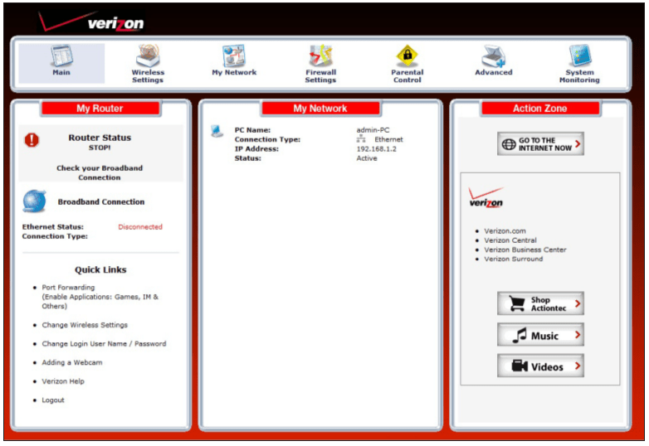This screenshot has height=446, width=649.
Task: Open the Advanced tools icon
Action: pos(493,56)
